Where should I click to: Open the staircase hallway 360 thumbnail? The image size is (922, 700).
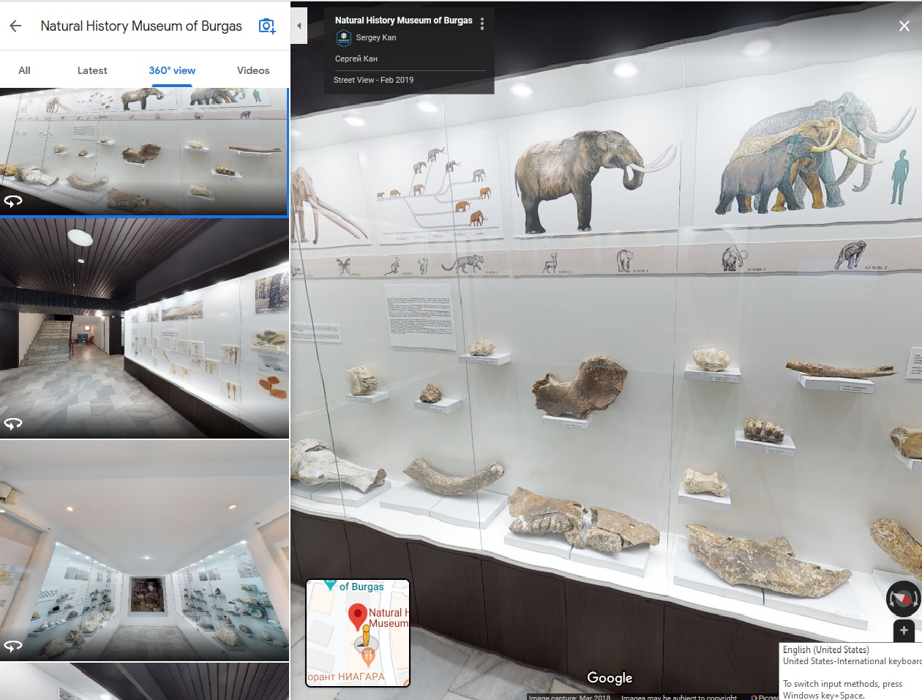(144, 328)
